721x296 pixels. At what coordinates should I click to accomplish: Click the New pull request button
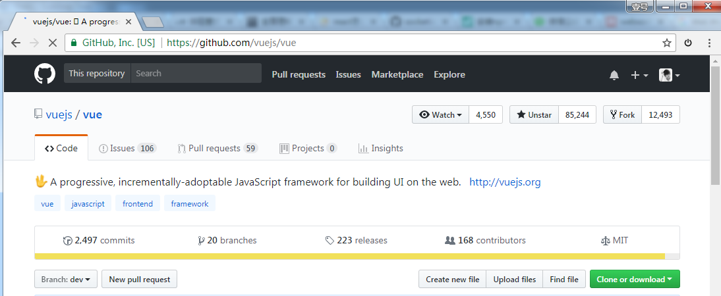pyautogui.click(x=139, y=280)
